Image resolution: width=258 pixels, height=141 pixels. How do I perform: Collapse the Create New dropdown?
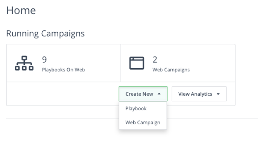click(x=143, y=94)
